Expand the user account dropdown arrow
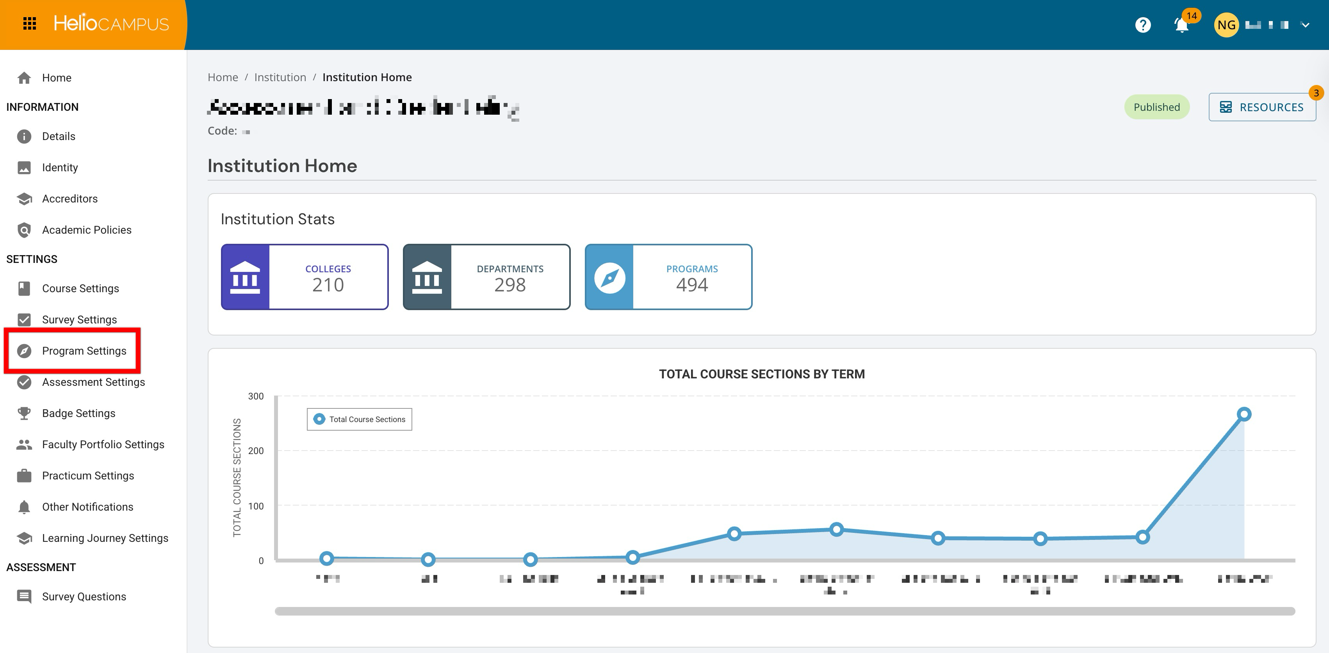Image resolution: width=1329 pixels, height=653 pixels. coord(1305,25)
